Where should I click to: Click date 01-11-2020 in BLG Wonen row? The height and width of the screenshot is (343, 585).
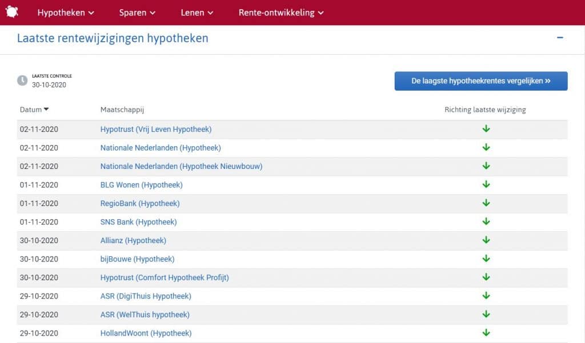39,185
